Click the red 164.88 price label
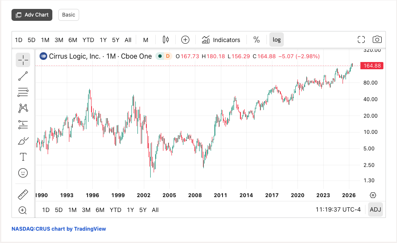This screenshot has width=397, height=243. pos(372,66)
